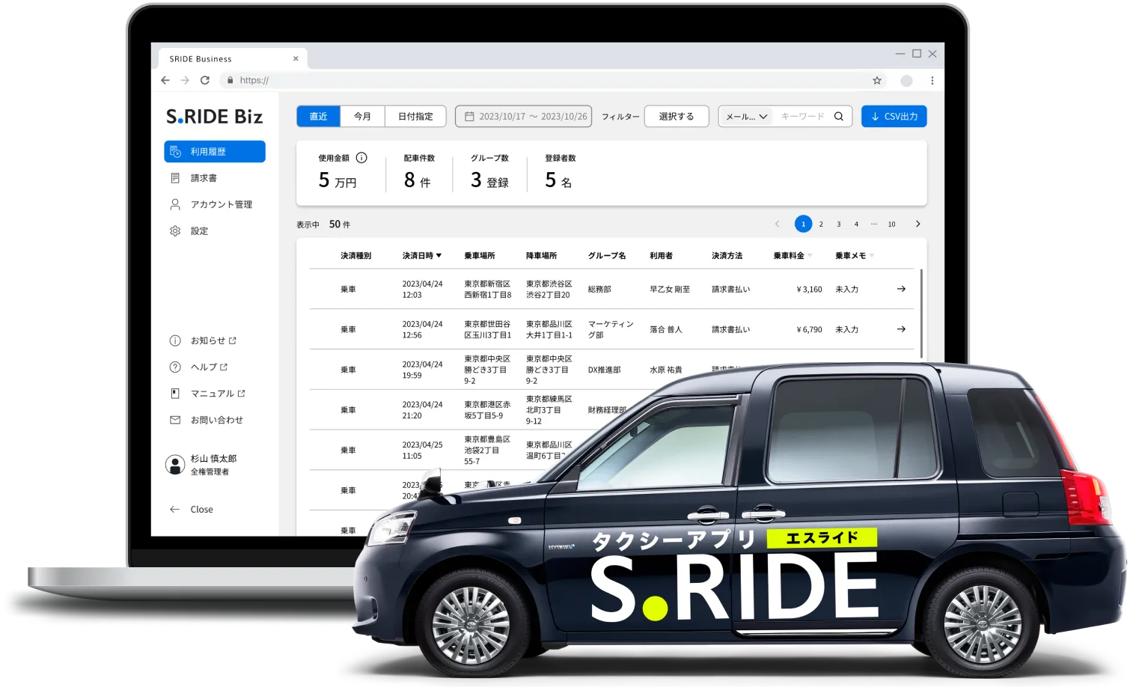Screen dimensions: 1139x687
Task: Reload the page with refresh icon
Action: click(x=204, y=80)
